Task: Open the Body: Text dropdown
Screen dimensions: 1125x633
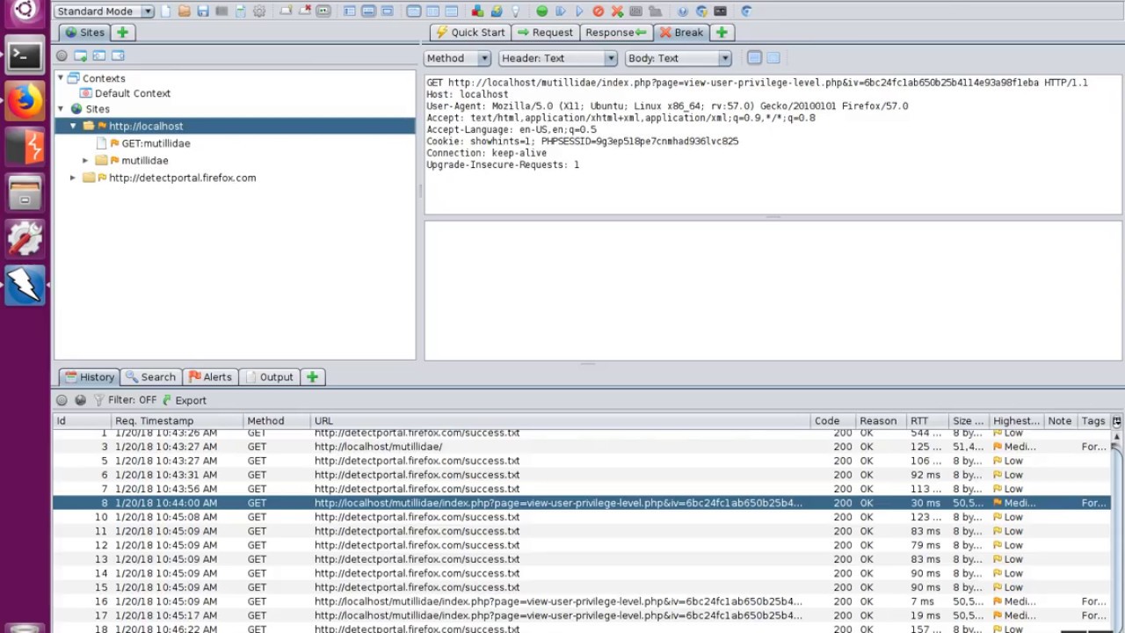Action: pos(679,58)
